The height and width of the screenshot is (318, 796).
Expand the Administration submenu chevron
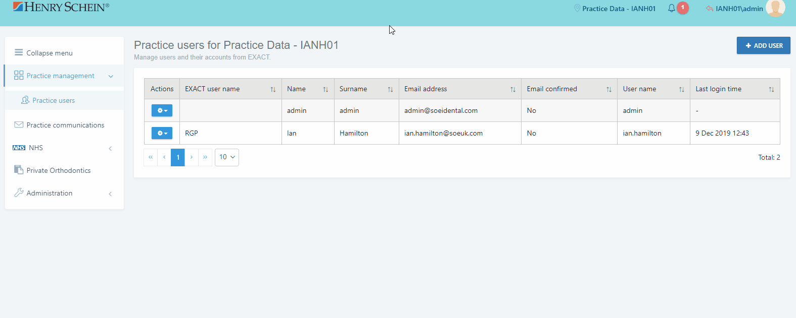(x=110, y=194)
